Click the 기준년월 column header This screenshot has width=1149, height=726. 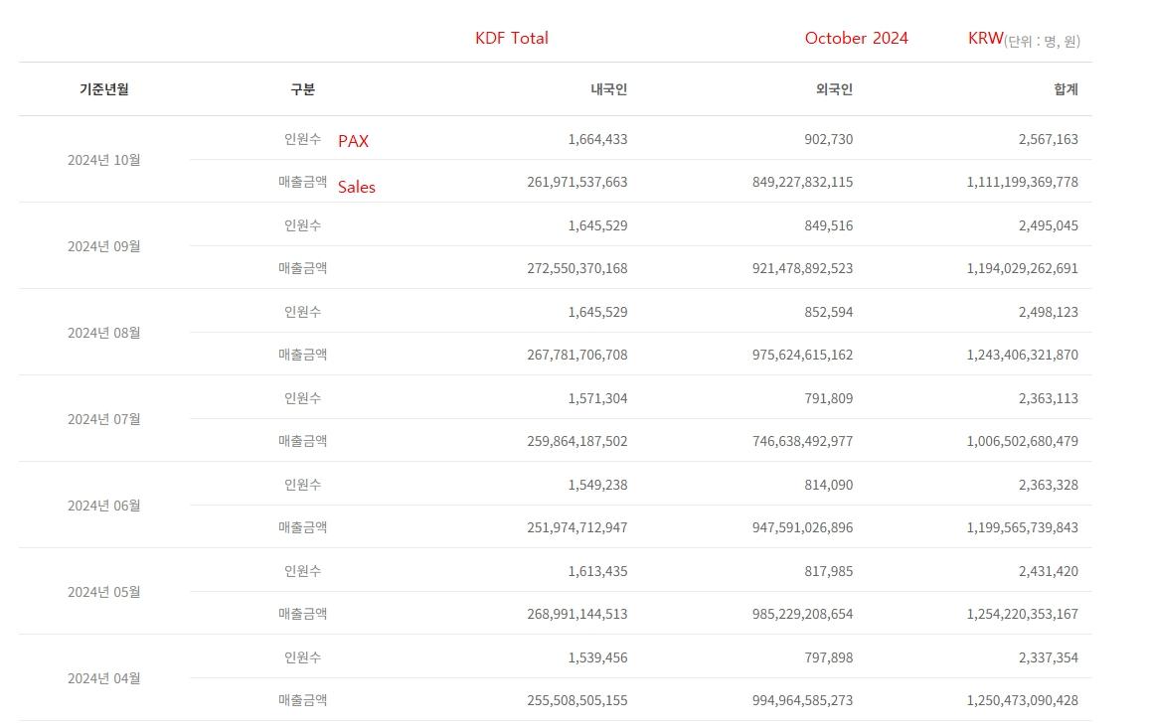pyautogui.click(x=103, y=89)
